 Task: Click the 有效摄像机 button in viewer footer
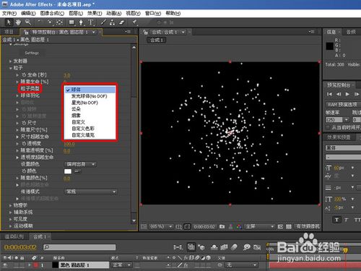308,226
